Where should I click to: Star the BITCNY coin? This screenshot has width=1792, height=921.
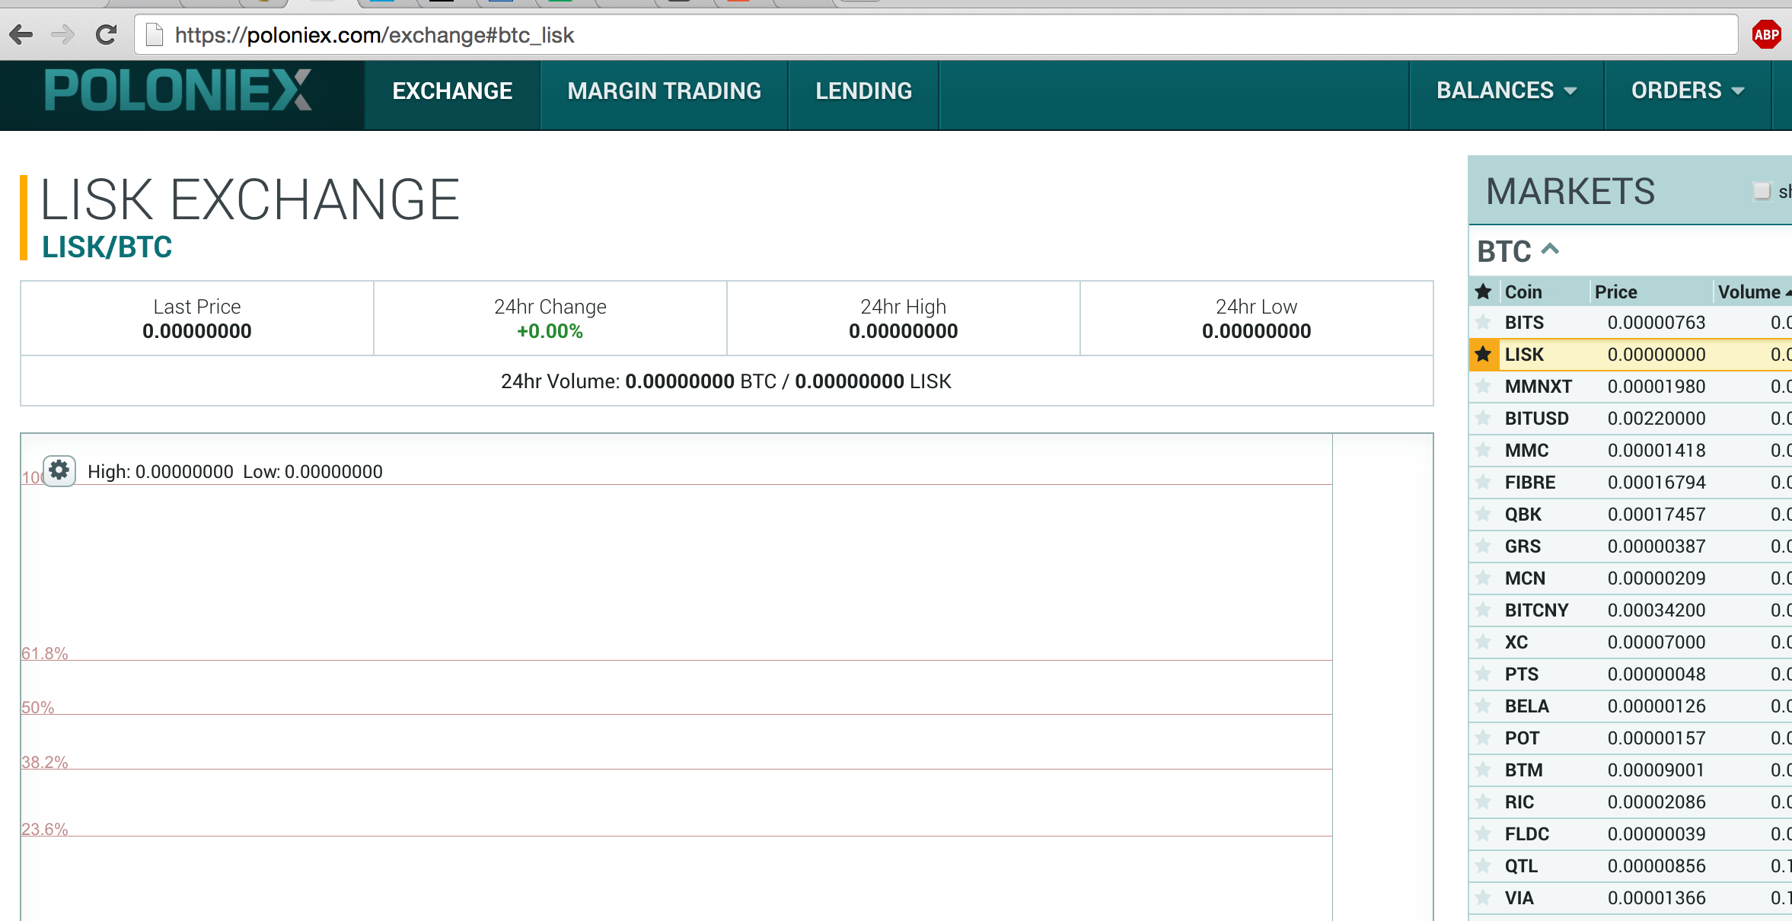click(1483, 610)
